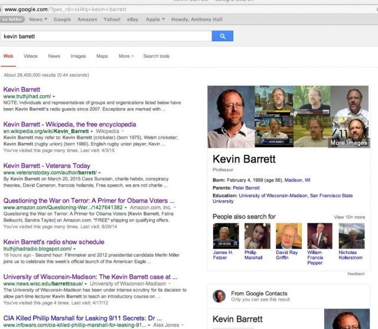Click the 'to hitler' bookmark pill
This screenshot has width=378, height=329.
click(x=12, y=19)
